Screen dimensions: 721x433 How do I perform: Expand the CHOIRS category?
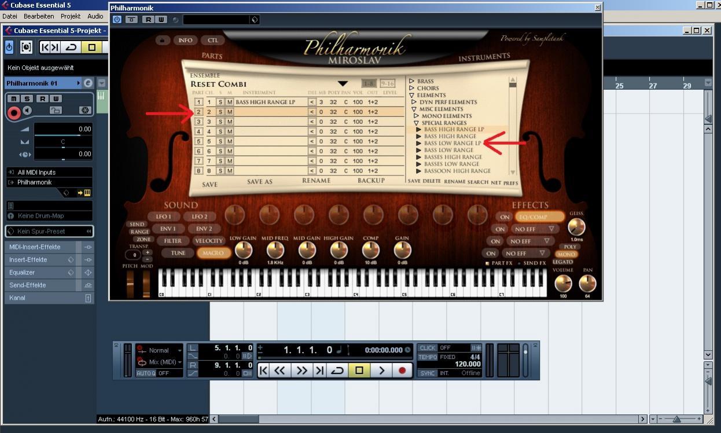pos(411,88)
